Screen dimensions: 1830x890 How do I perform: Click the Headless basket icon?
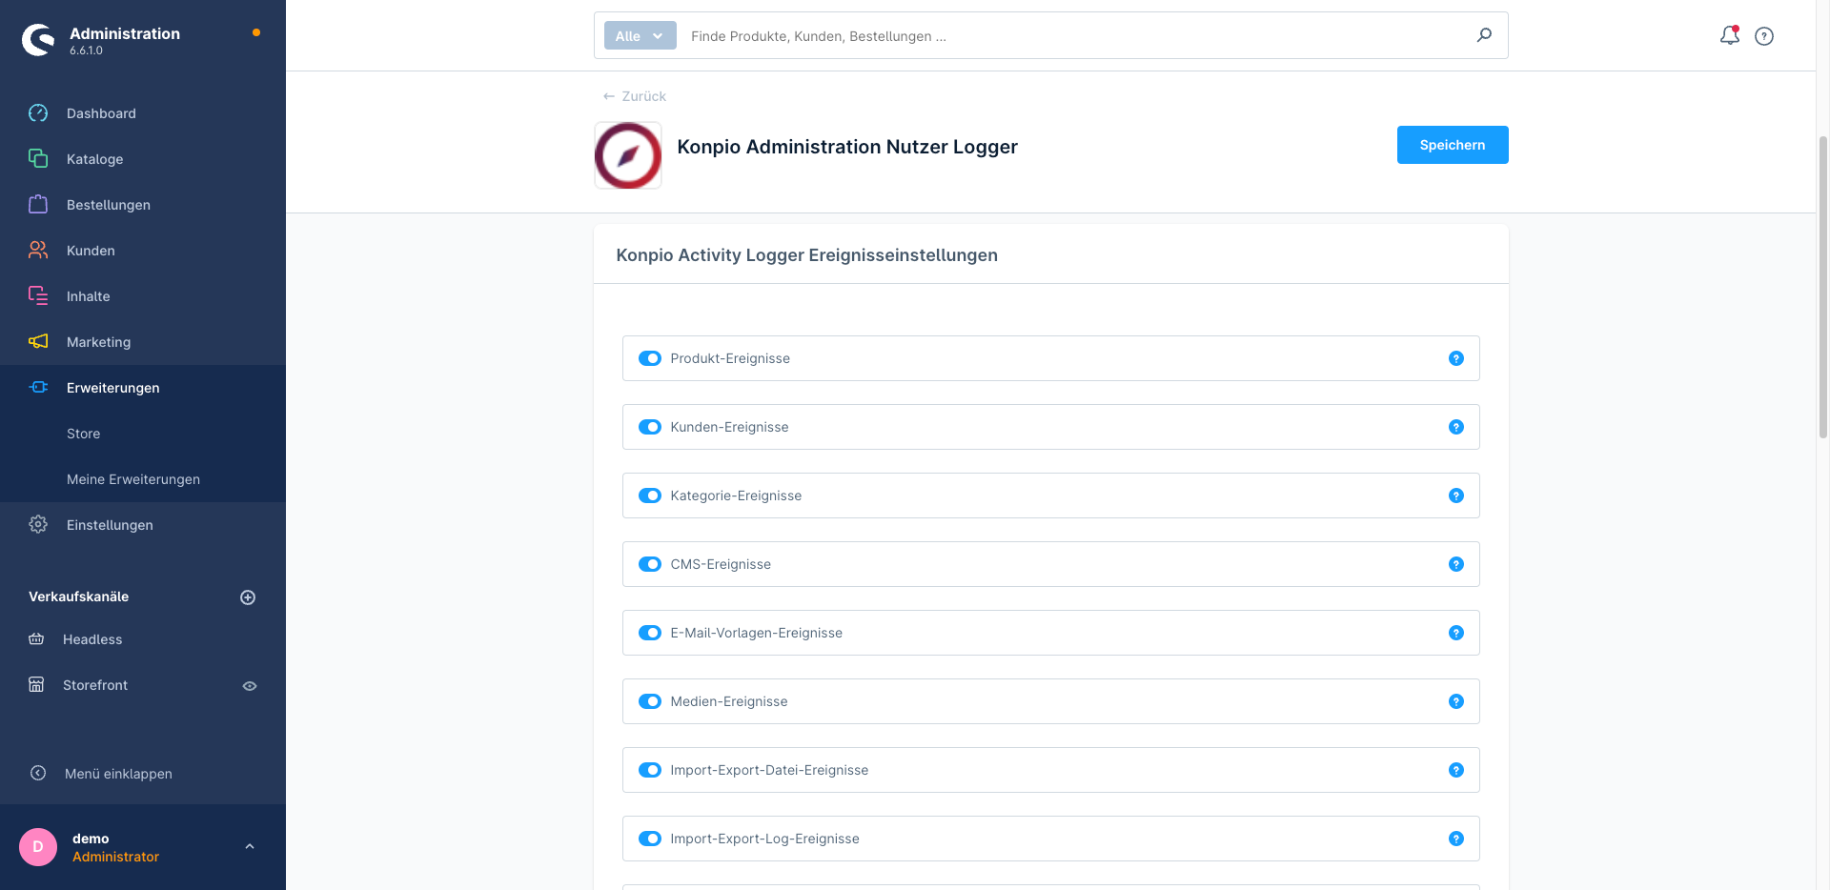click(36, 639)
